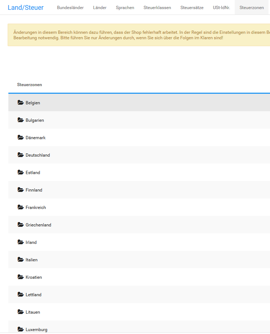Open the Dänemark folder icon
The width and height of the screenshot is (270, 334).
[x=20, y=137]
